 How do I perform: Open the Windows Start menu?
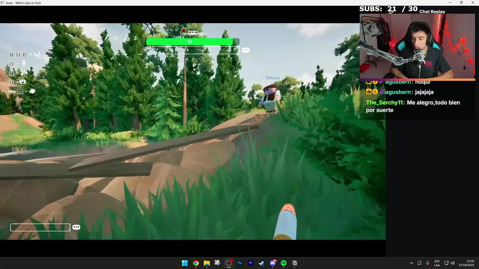(x=184, y=263)
